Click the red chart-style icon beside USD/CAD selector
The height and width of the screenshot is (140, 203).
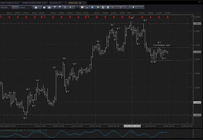(14, 7)
